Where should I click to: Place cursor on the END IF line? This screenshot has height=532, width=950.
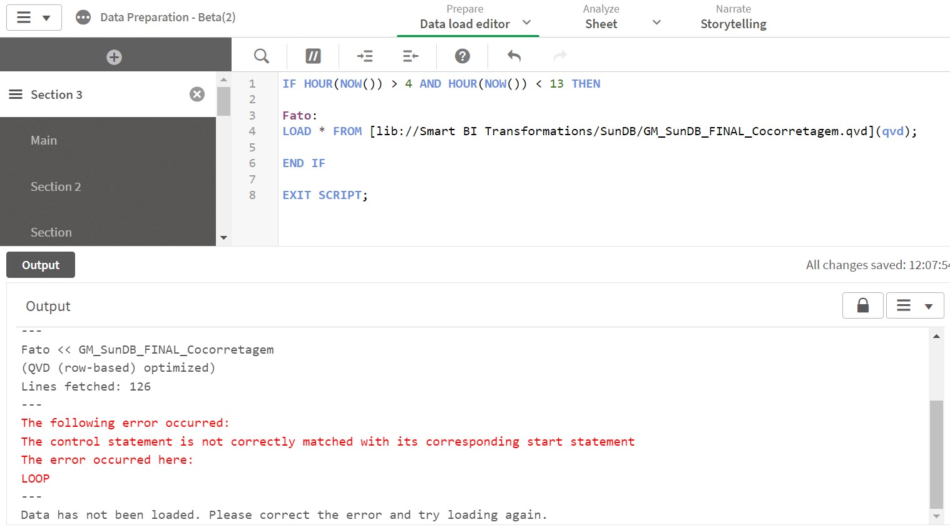pyautogui.click(x=304, y=163)
